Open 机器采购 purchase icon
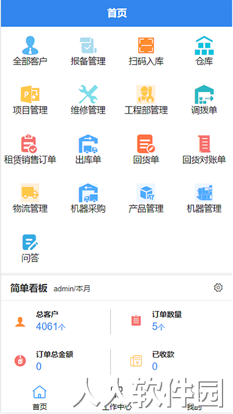 tap(88, 193)
